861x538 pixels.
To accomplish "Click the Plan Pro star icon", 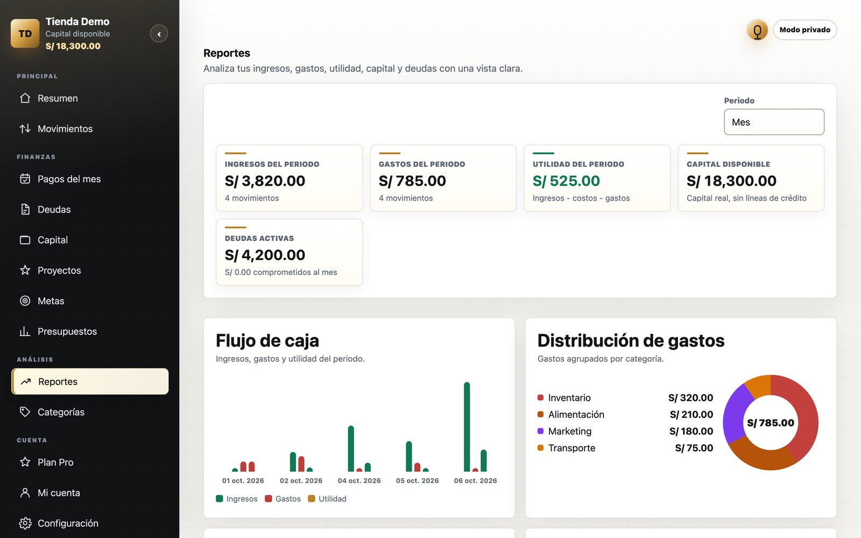I will pos(25,462).
